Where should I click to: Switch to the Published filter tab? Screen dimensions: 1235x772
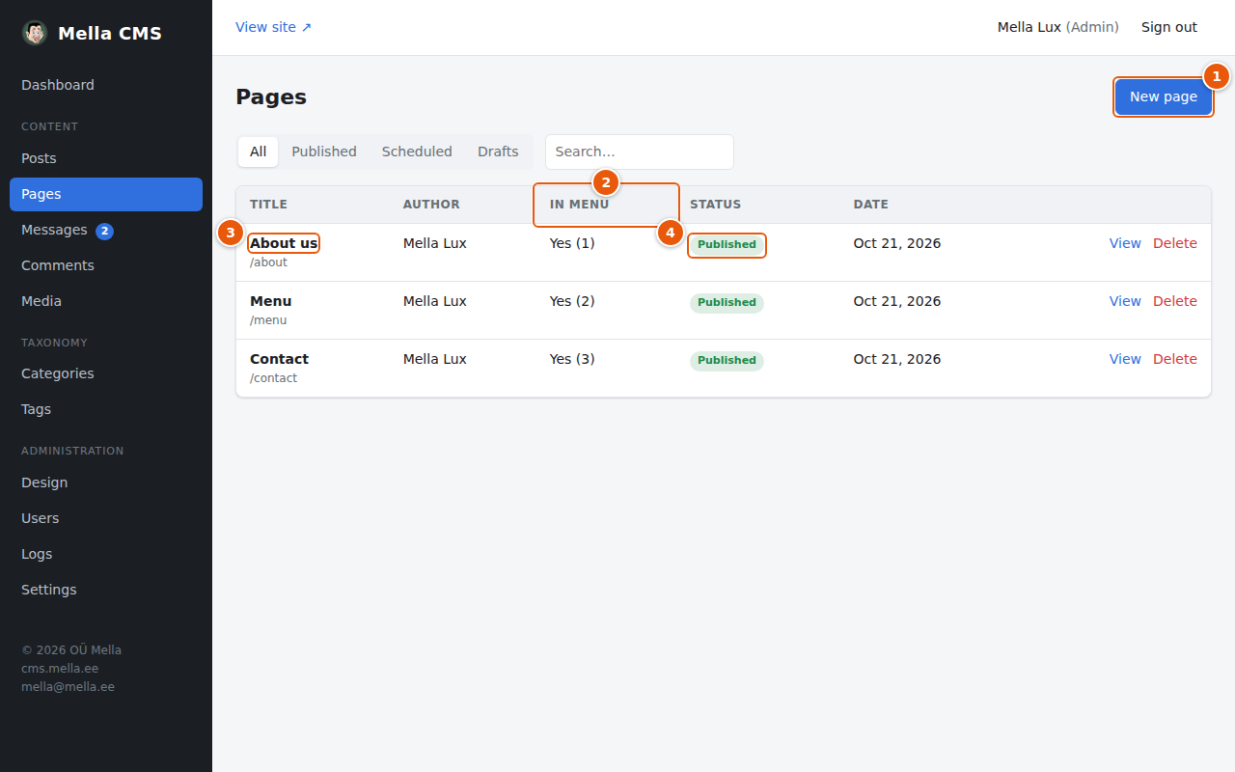(x=324, y=152)
